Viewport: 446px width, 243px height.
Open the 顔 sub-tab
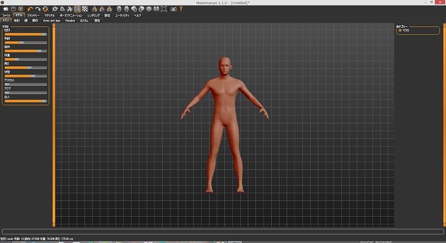pos(26,21)
